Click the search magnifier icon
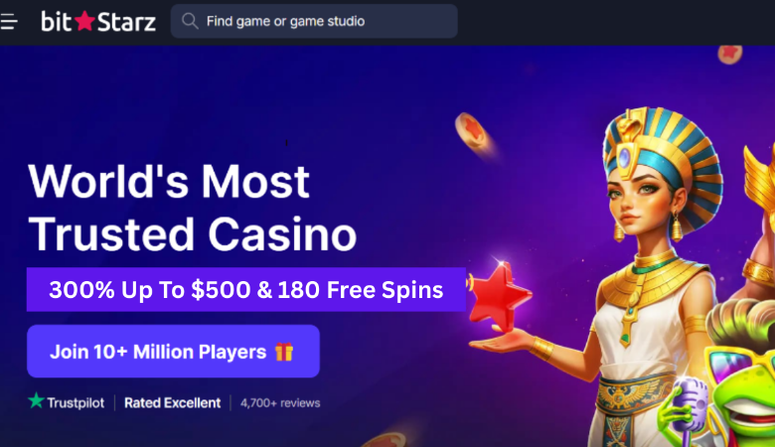 click(x=190, y=21)
